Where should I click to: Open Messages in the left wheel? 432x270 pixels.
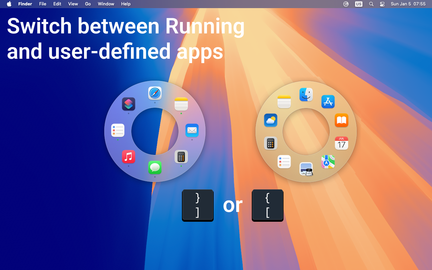(155, 167)
